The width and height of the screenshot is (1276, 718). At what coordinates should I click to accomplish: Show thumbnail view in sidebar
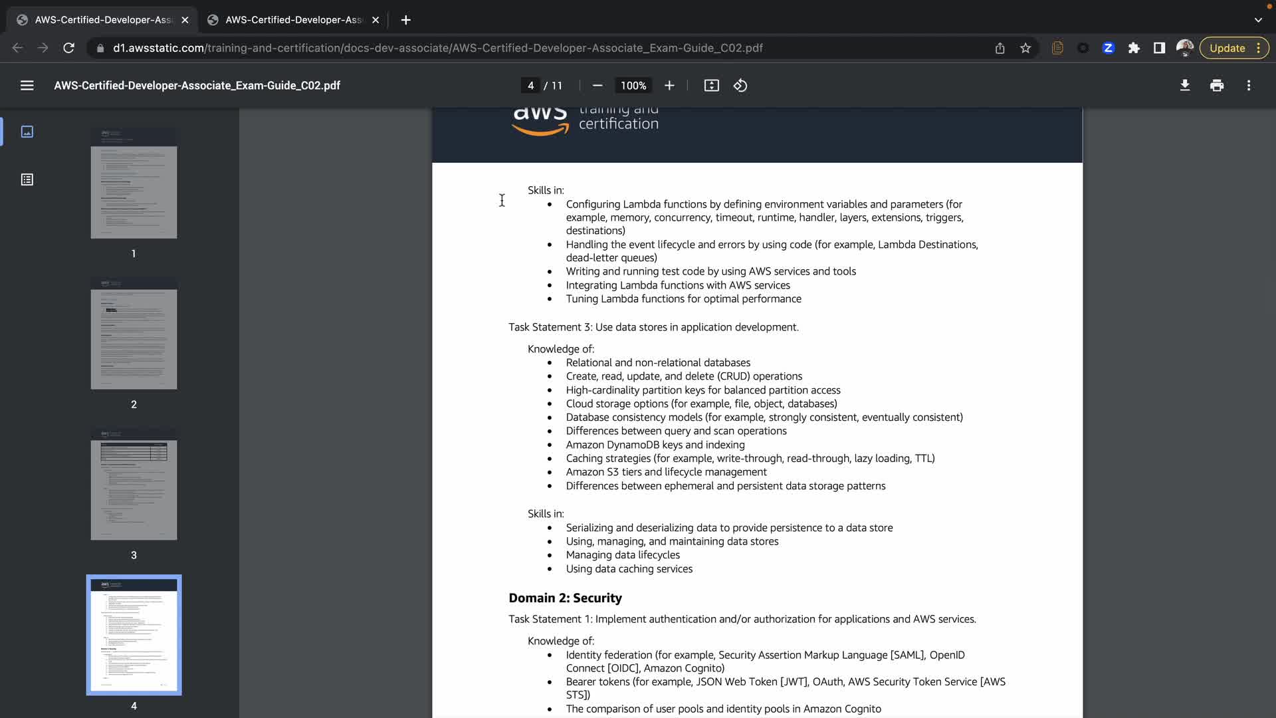27,132
